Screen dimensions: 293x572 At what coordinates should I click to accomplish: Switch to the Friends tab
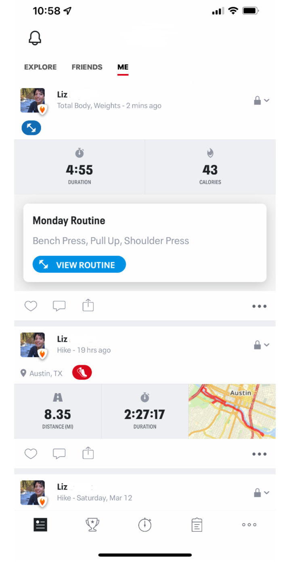[87, 67]
